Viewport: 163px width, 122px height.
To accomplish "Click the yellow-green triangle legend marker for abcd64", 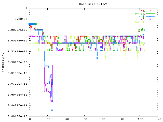I will pos(150,22).
